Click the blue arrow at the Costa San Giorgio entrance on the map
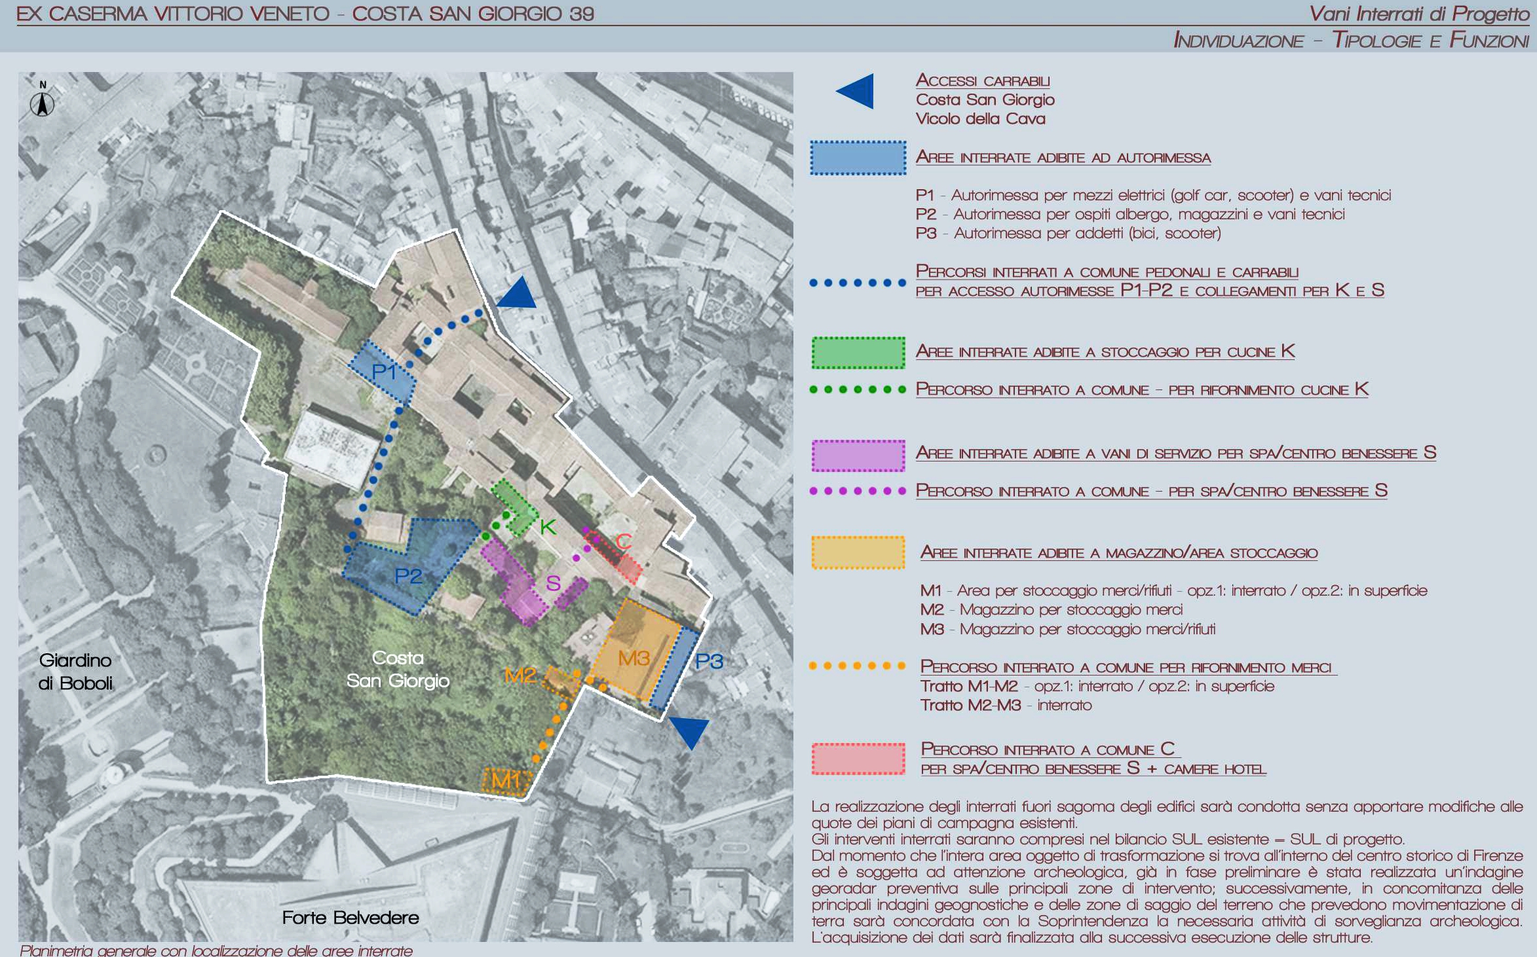1537x957 pixels. (517, 292)
